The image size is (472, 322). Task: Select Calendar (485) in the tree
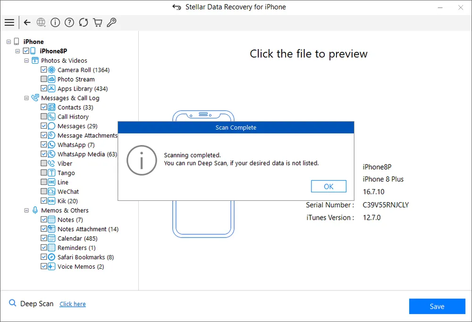pyautogui.click(x=77, y=238)
